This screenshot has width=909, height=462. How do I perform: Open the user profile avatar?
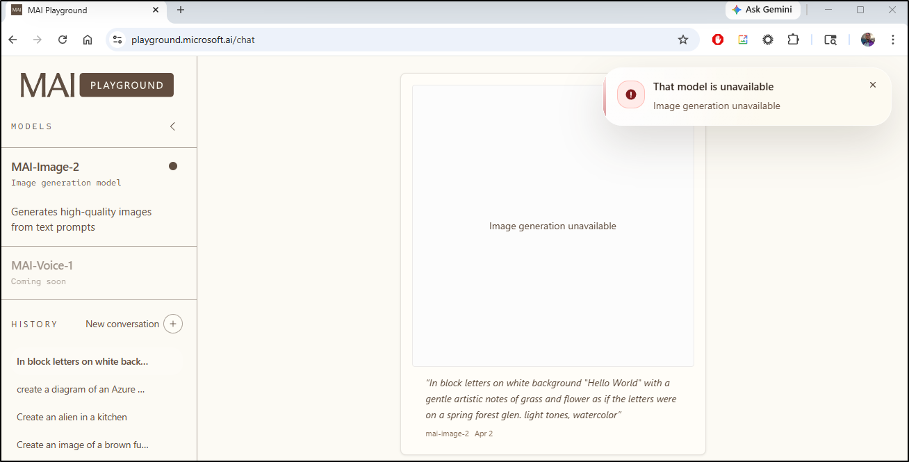point(867,40)
